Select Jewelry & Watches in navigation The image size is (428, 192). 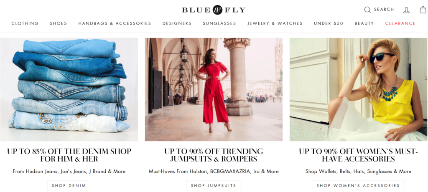pos(275,23)
